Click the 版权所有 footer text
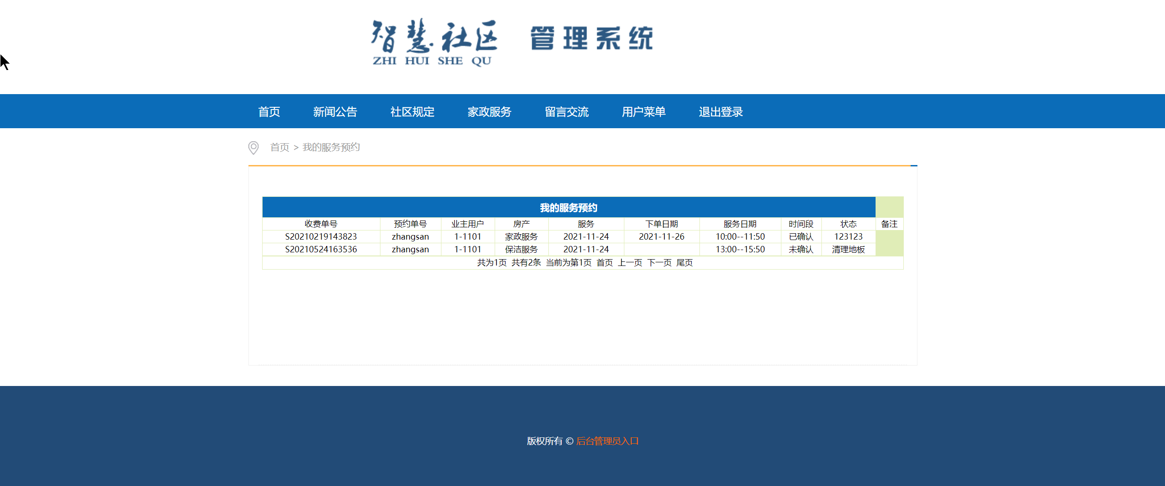The width and height of the screenshot is (1165, 486). [545, 441]
